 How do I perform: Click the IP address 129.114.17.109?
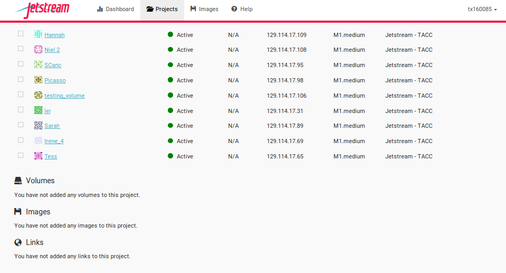[286, 35]
